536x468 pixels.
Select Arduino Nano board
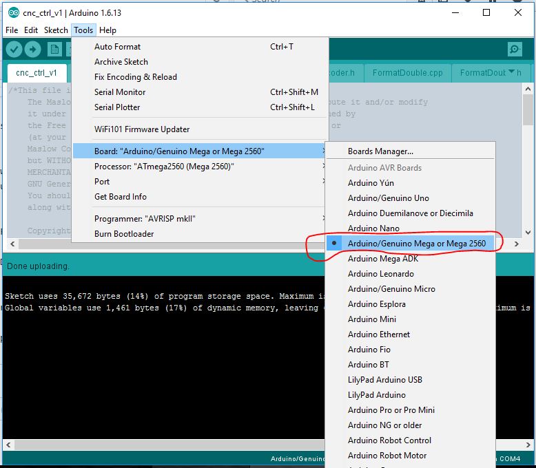click(x=410, y=228)
